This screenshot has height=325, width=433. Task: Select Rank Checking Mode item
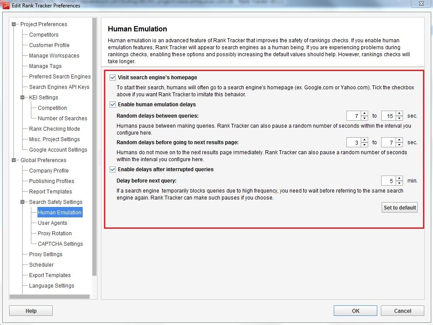click(x=54, y=129)
